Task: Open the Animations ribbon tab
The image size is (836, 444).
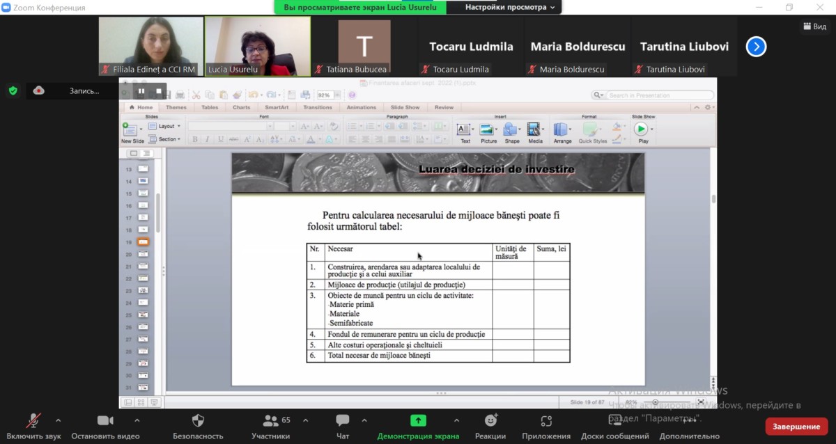Action: pos(362,108)
